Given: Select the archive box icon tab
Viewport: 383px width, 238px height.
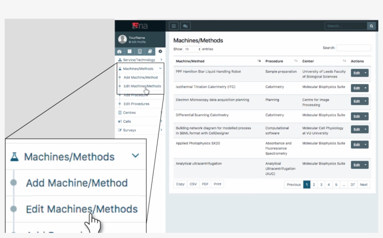Looking at the screenshot, I should pyautogui.click(x=129, y=51).
